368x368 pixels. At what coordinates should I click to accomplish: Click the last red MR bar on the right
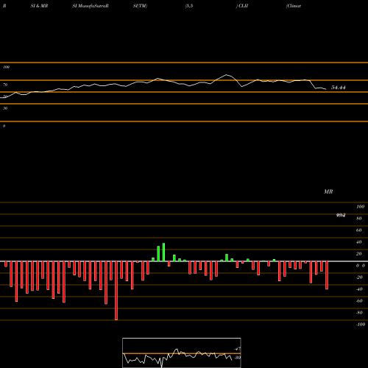327,275
